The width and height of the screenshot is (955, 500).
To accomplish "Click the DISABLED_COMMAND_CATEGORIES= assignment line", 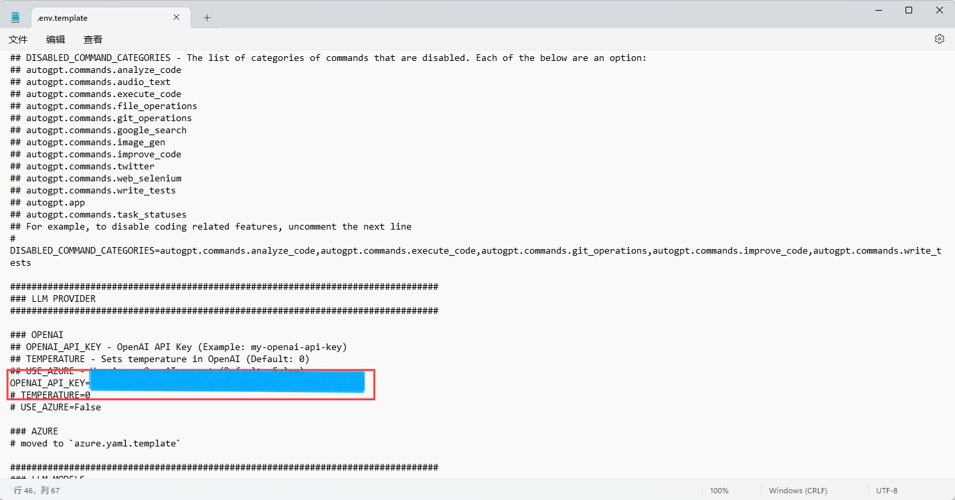I will click(x=476, y=256).
